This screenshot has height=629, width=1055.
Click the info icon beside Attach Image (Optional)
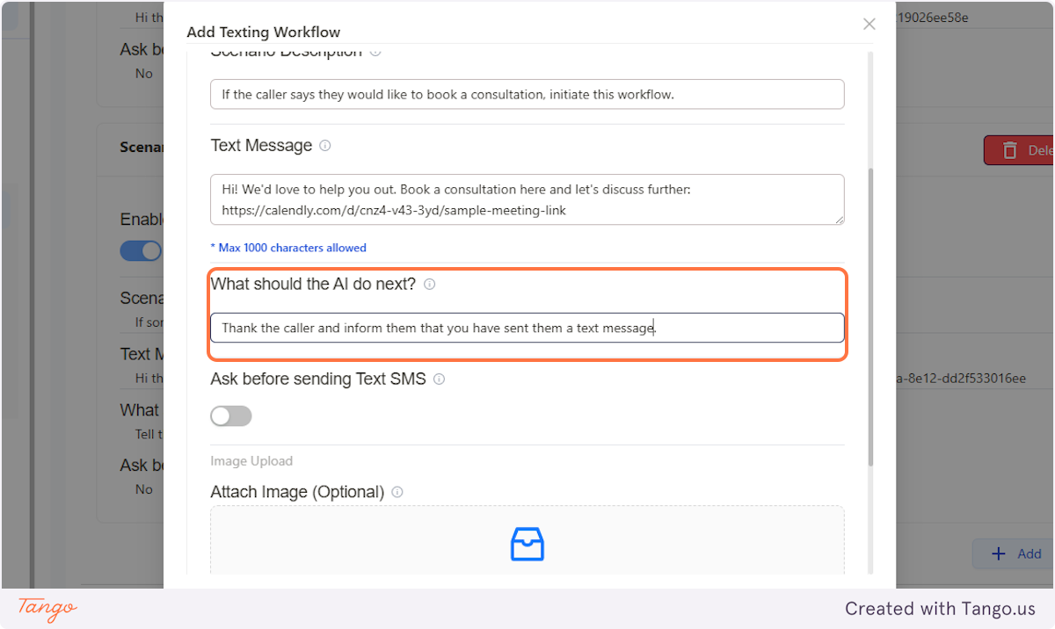(397, 492)
